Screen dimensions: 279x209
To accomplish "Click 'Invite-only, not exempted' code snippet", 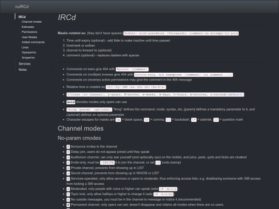I will pyautogui.click(x=183, y=75).
